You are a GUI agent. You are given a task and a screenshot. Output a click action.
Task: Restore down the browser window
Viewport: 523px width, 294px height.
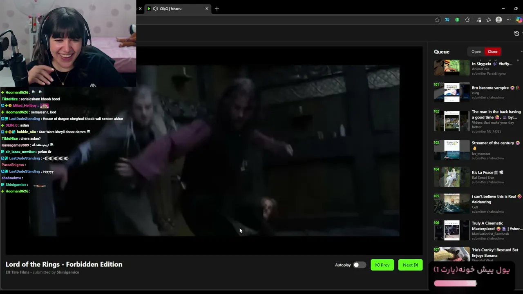click(516, 8)
